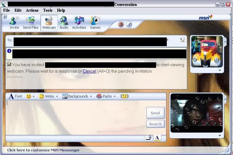This screenshot has height=155, width=233.
Task: Open the Winks picker
Action: pyautogui.click(x=46, y=96)
